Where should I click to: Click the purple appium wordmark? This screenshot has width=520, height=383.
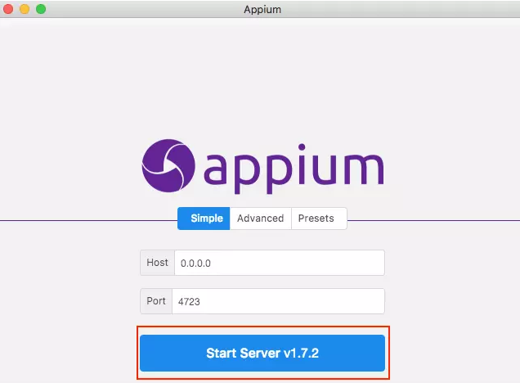294,169
